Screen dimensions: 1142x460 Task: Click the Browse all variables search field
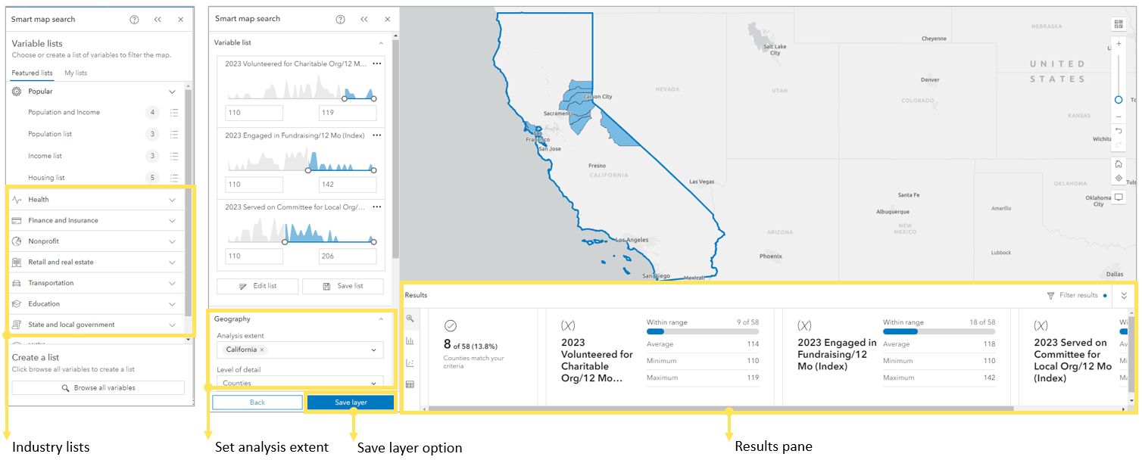click(x=98, y=387)
